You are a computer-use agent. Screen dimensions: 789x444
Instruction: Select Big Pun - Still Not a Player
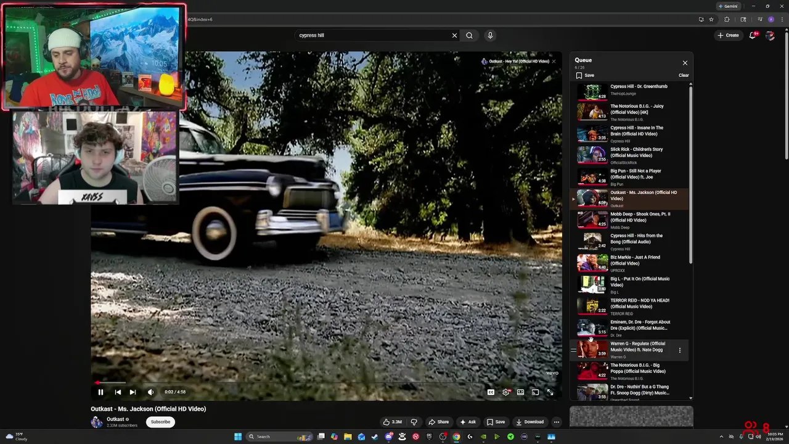[629, 176]
